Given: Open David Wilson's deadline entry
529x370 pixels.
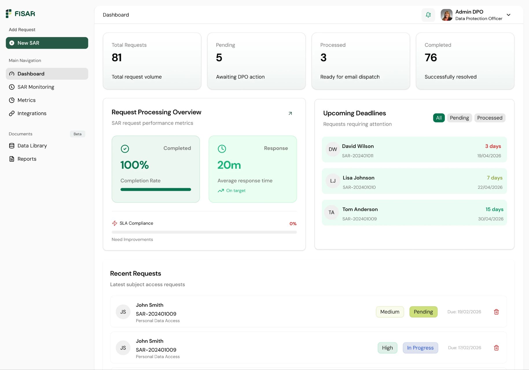Looking at the screenshot, I should pyautogui.click(x=414, y=149).
